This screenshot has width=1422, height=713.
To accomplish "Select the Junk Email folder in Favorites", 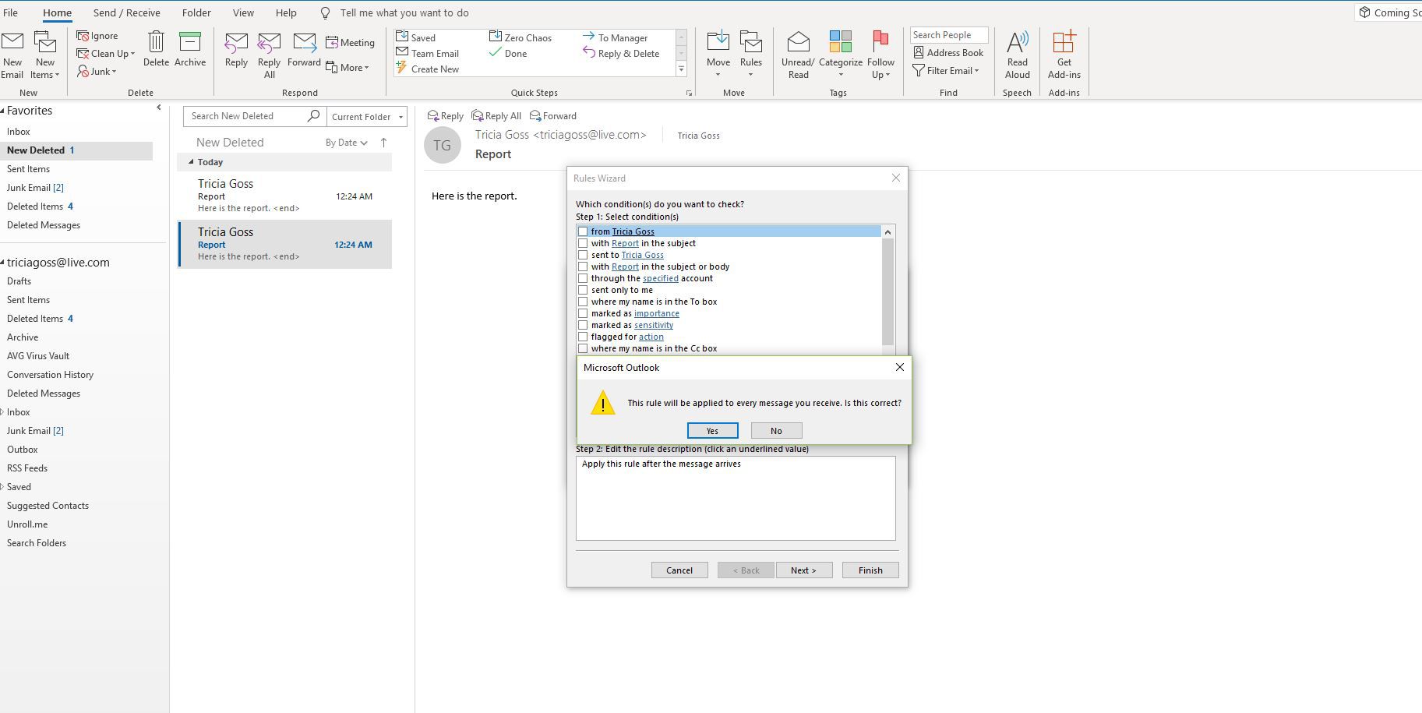I will 35,188.
